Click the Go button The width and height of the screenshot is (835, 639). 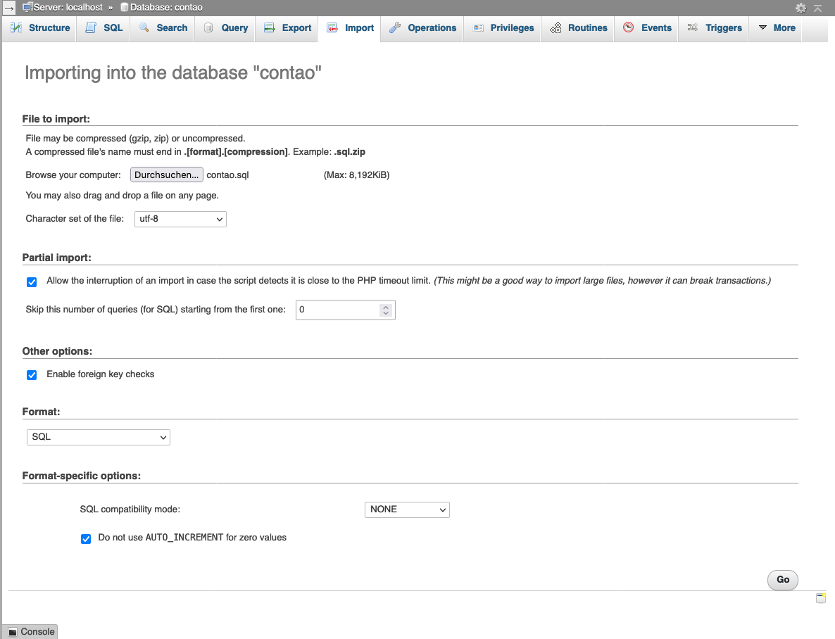pos(783,580)
